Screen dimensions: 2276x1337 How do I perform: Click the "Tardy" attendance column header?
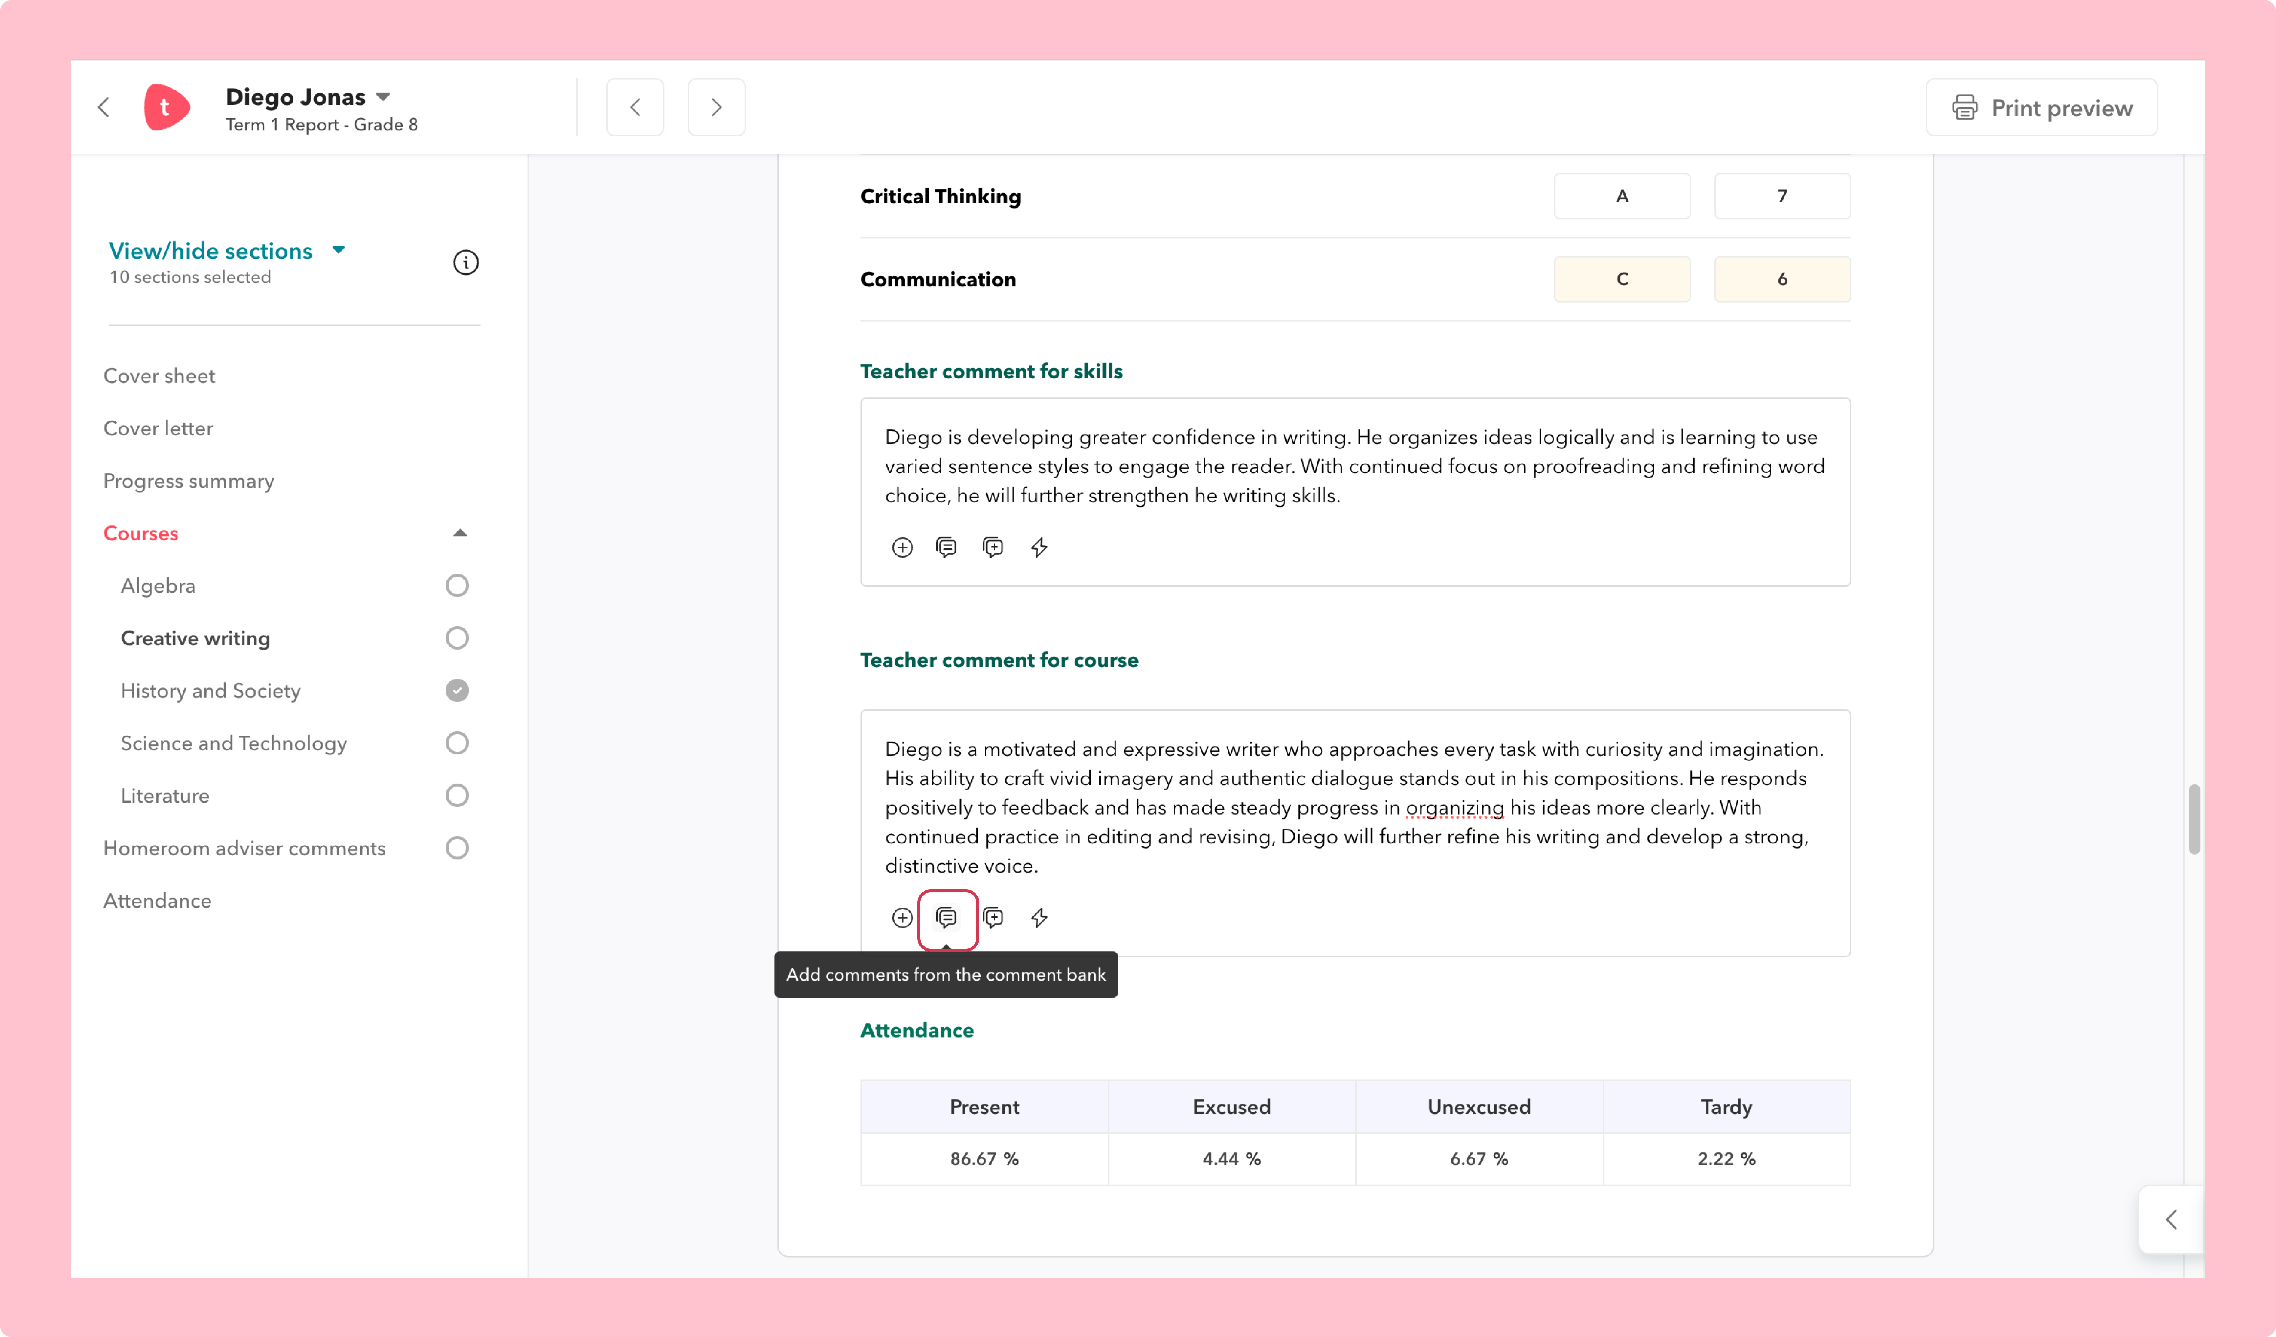coord(1727,1107)
